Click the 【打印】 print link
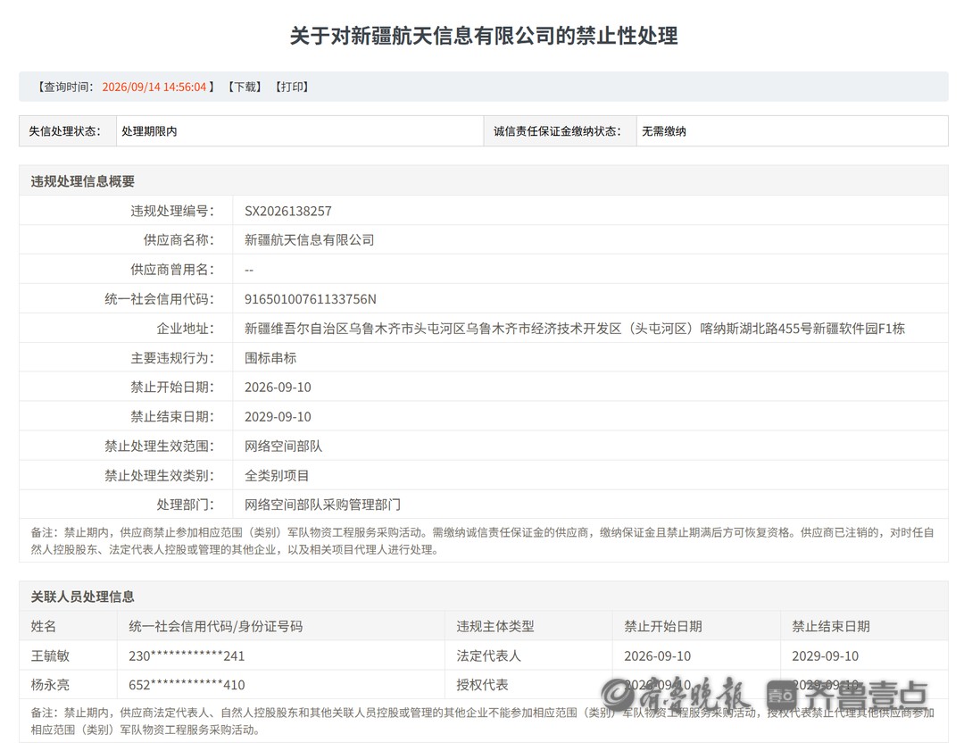This screenshot has width=964, height=751. tap(291, 87)
